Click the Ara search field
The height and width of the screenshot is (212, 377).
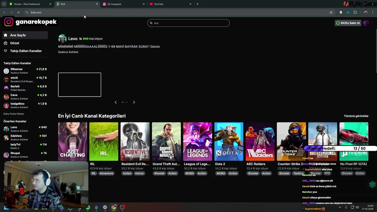click(x=188, y=23)
